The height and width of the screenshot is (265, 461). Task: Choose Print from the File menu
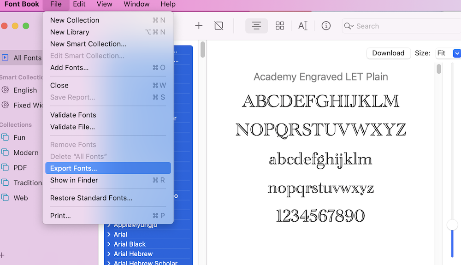[x=108, y=216]
